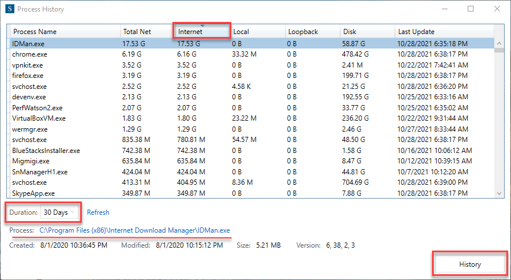The width and height of the screenshot is (511, 280).
Task: Click the 8.36 M local cell
Action: pos(242,182)
